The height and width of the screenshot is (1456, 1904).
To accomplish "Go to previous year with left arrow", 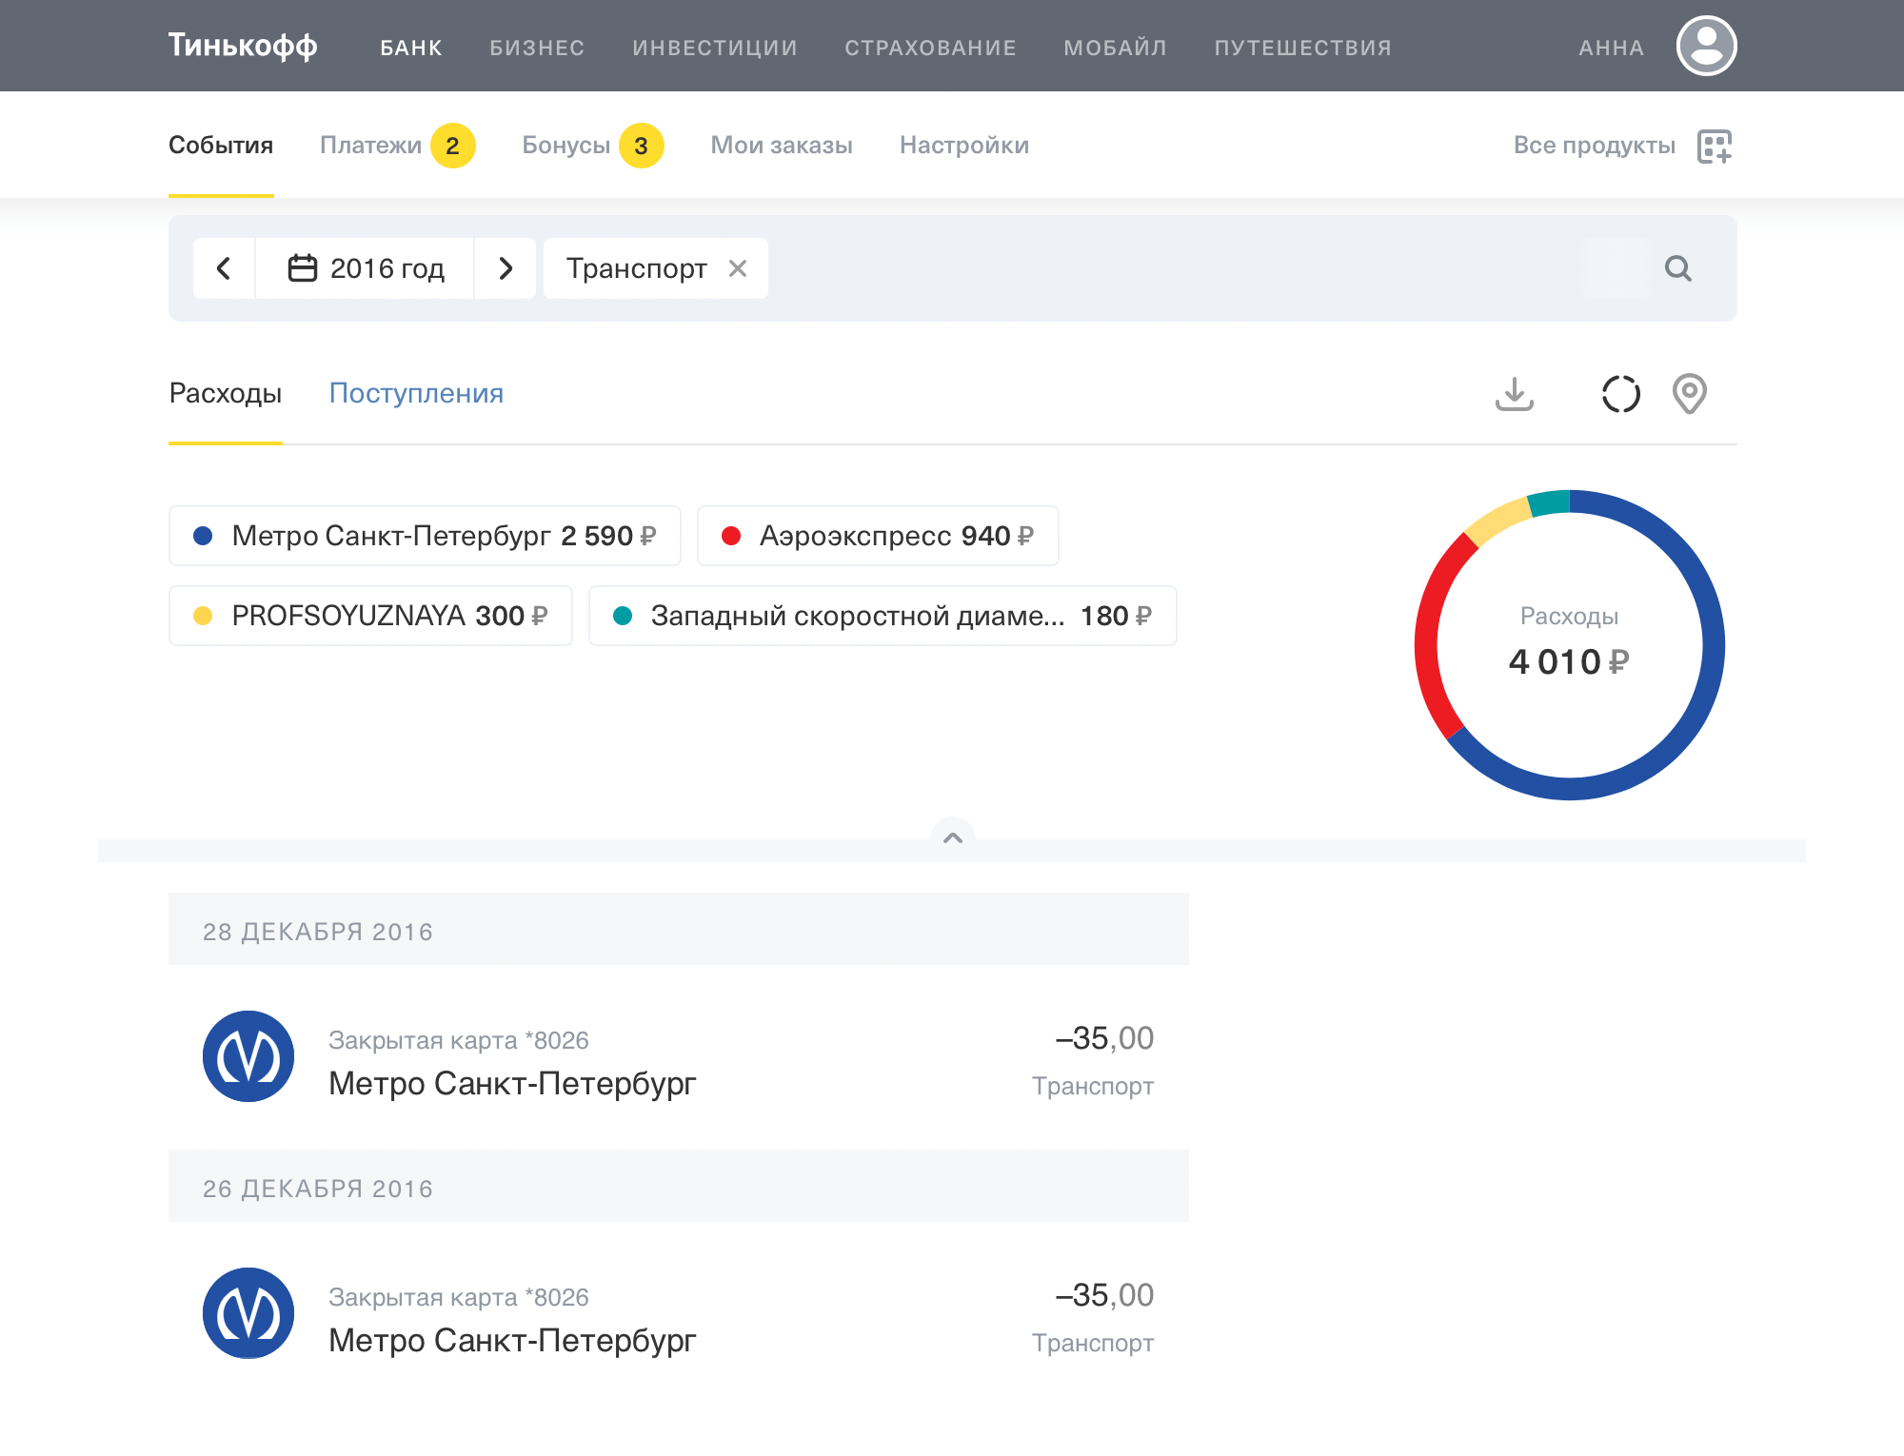I will click(224, 268).
